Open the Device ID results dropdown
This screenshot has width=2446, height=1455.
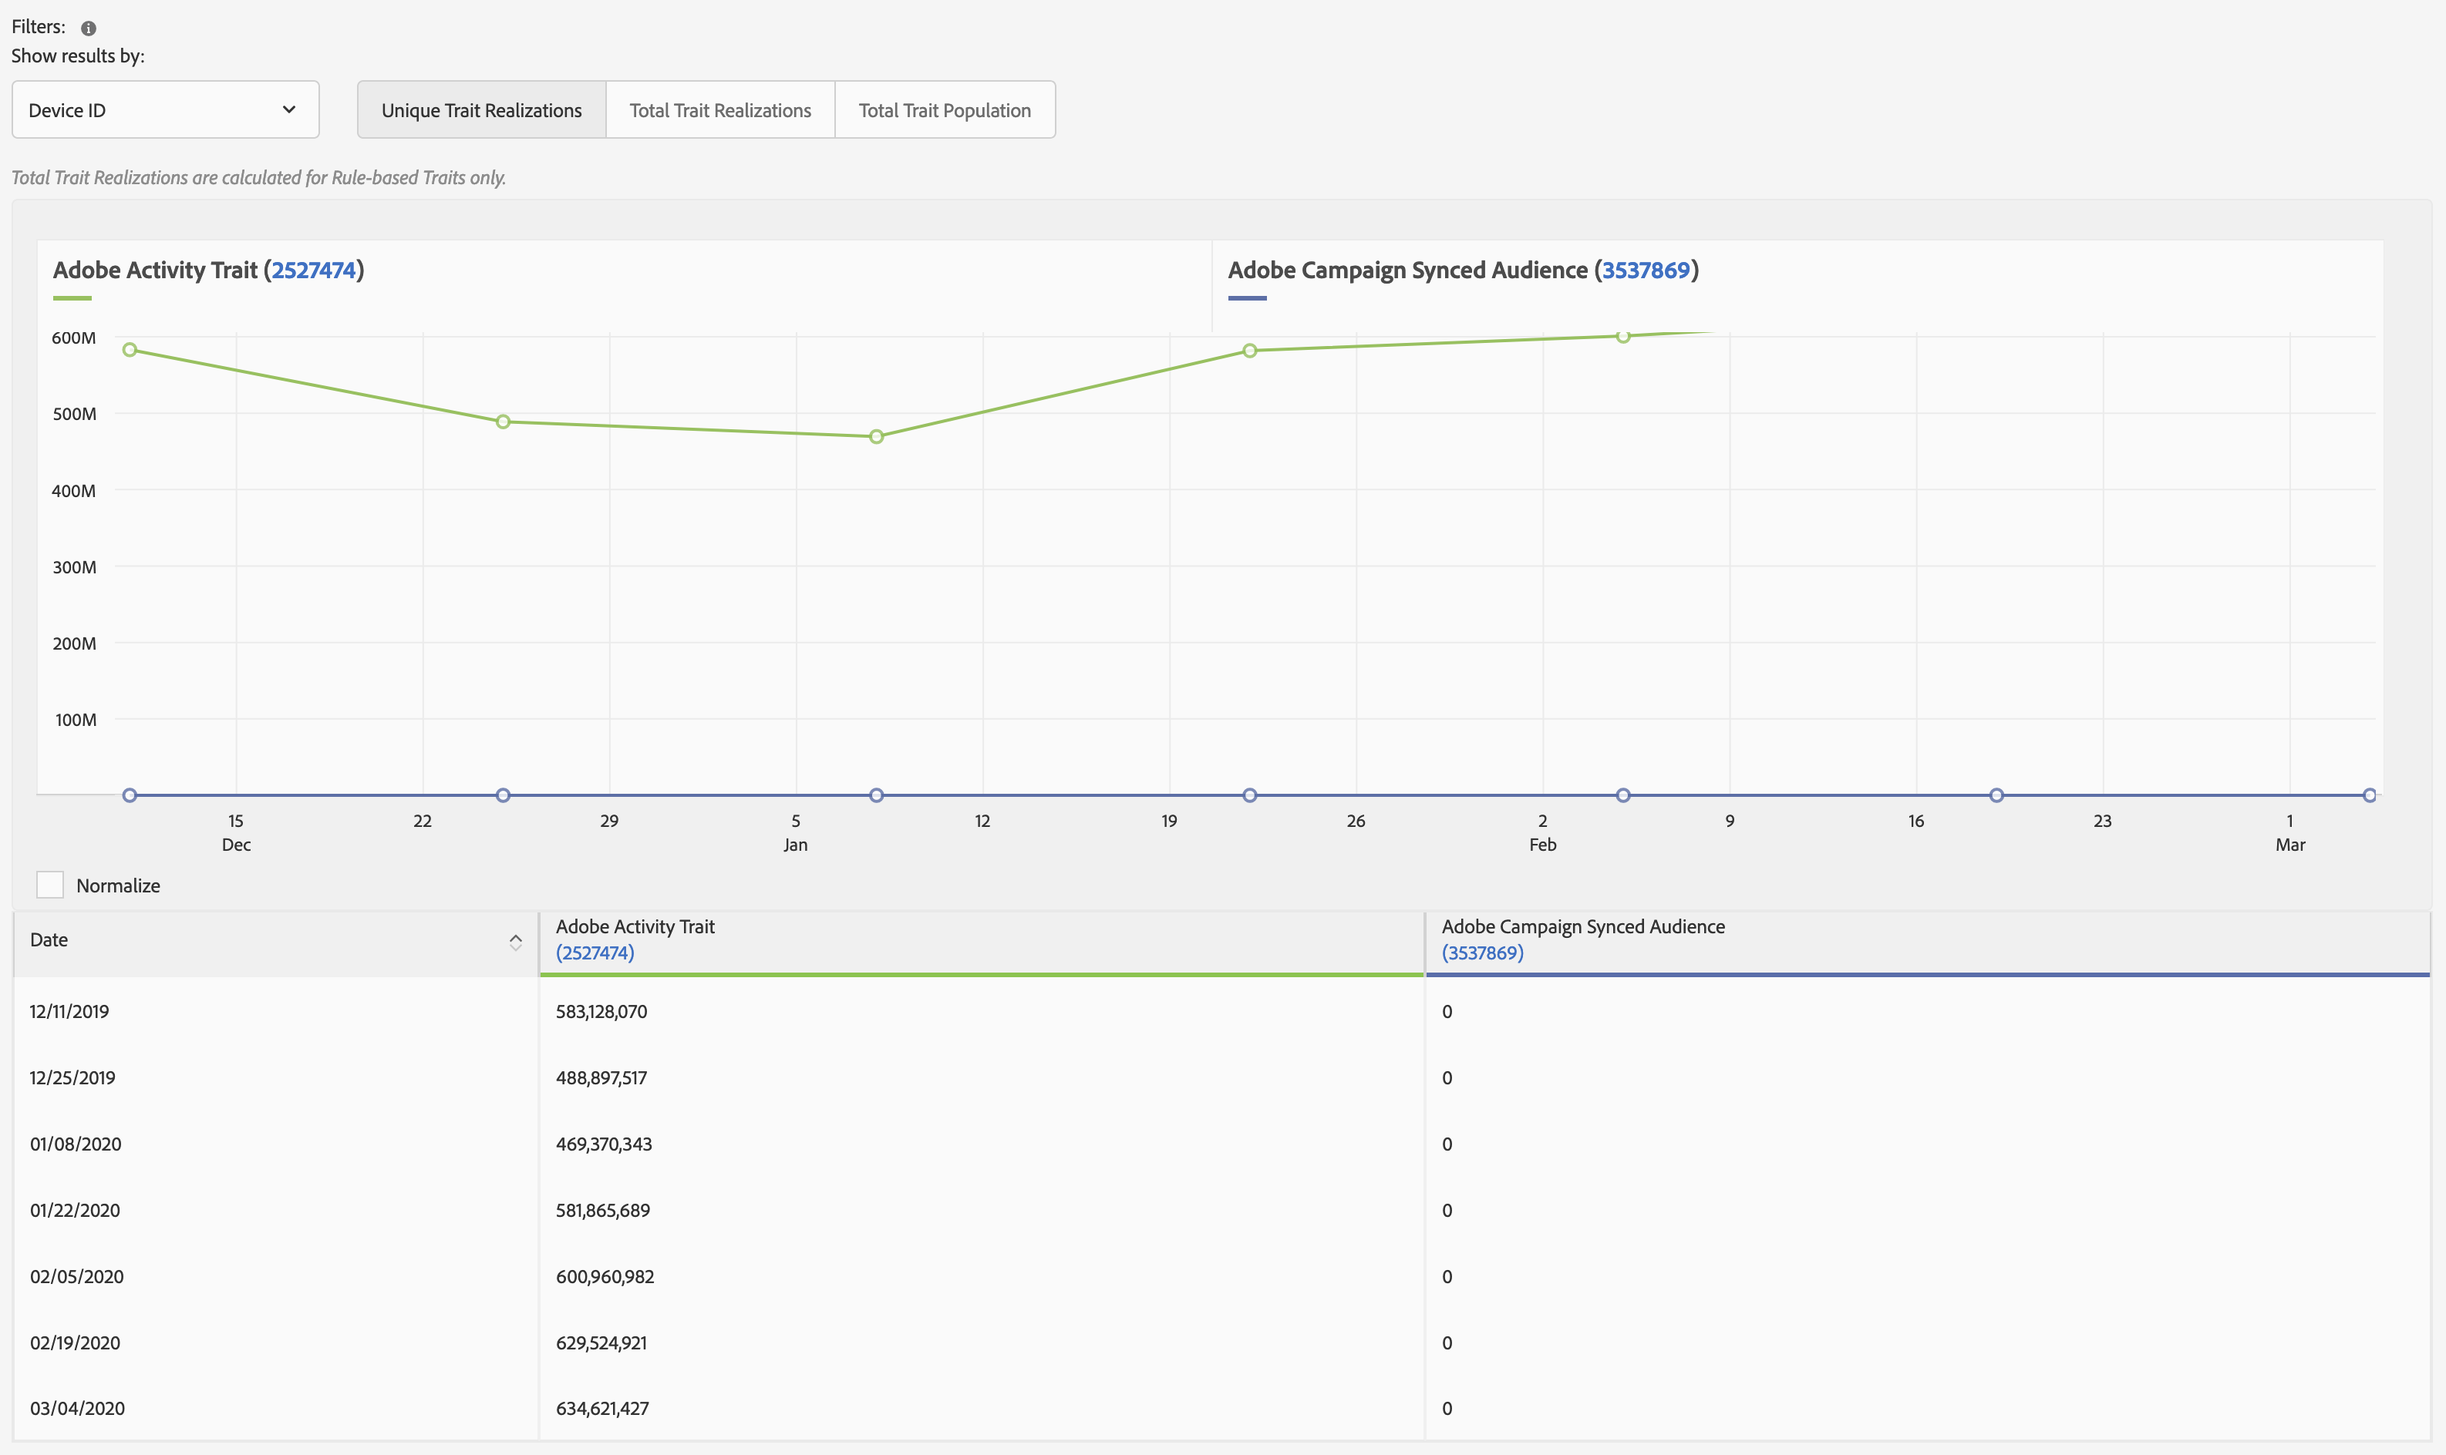coord(165,109)
